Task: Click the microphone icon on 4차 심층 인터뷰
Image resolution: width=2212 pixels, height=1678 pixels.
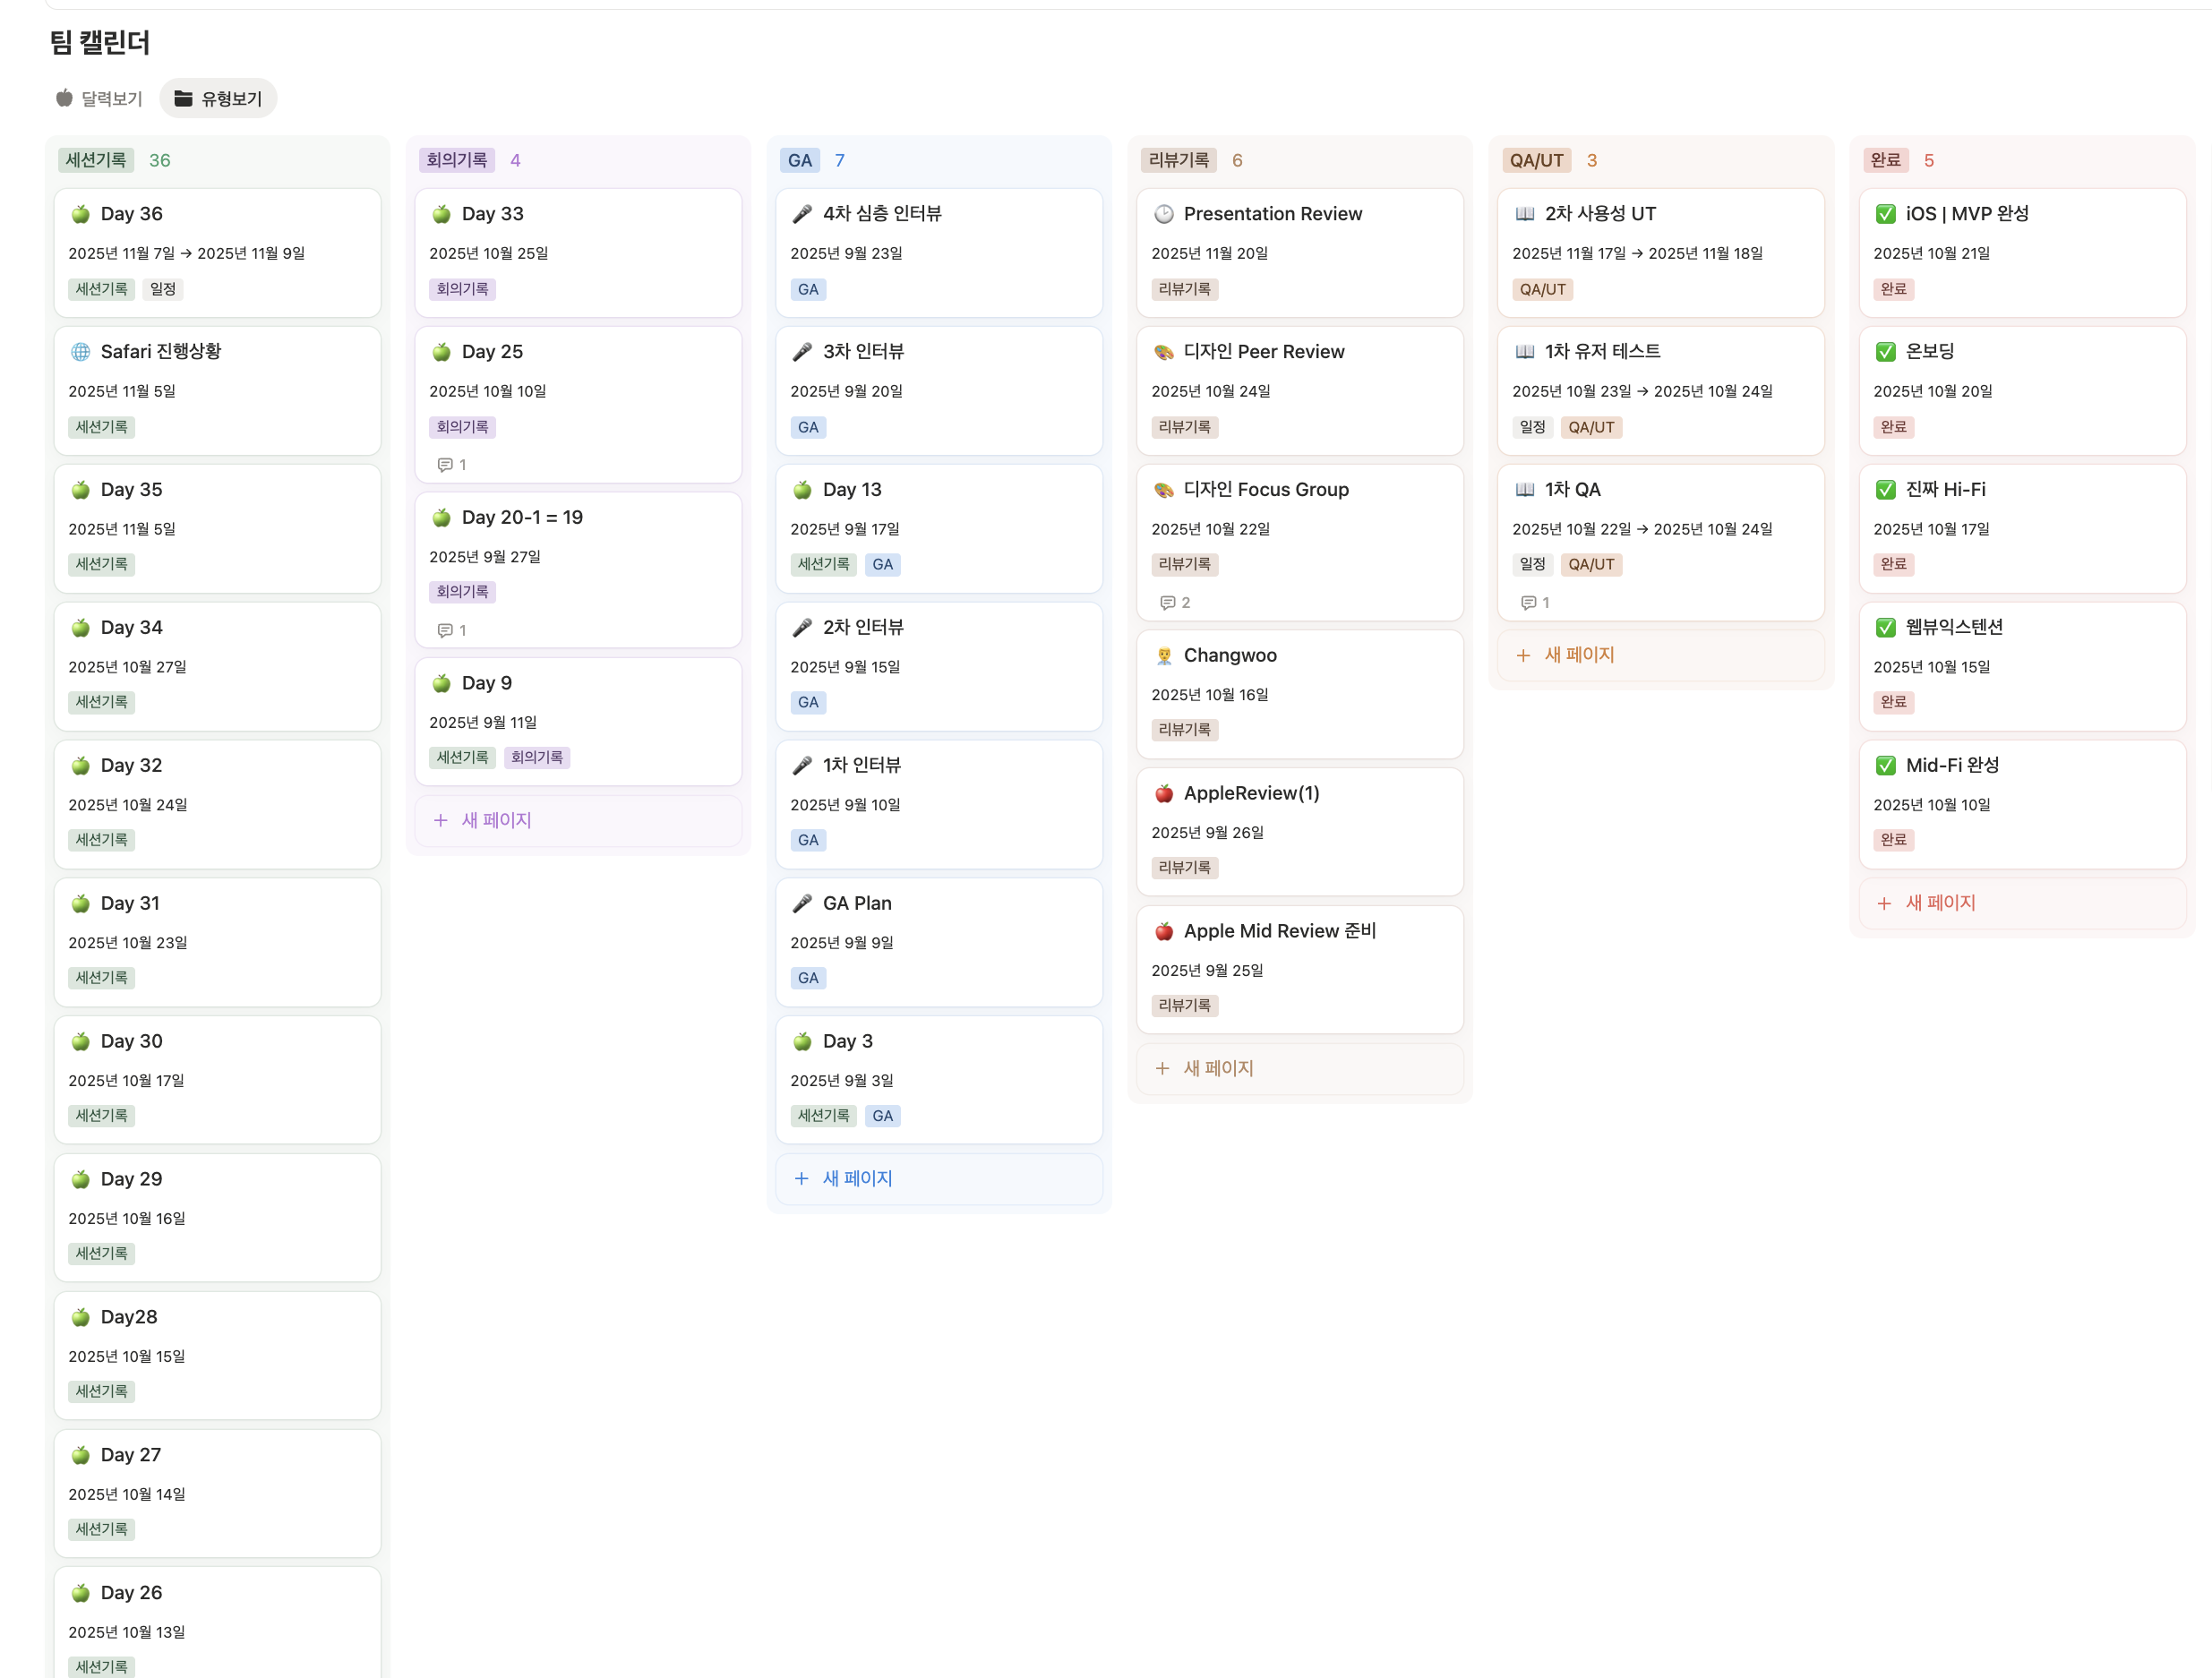Action: click(x=802, y=214)
